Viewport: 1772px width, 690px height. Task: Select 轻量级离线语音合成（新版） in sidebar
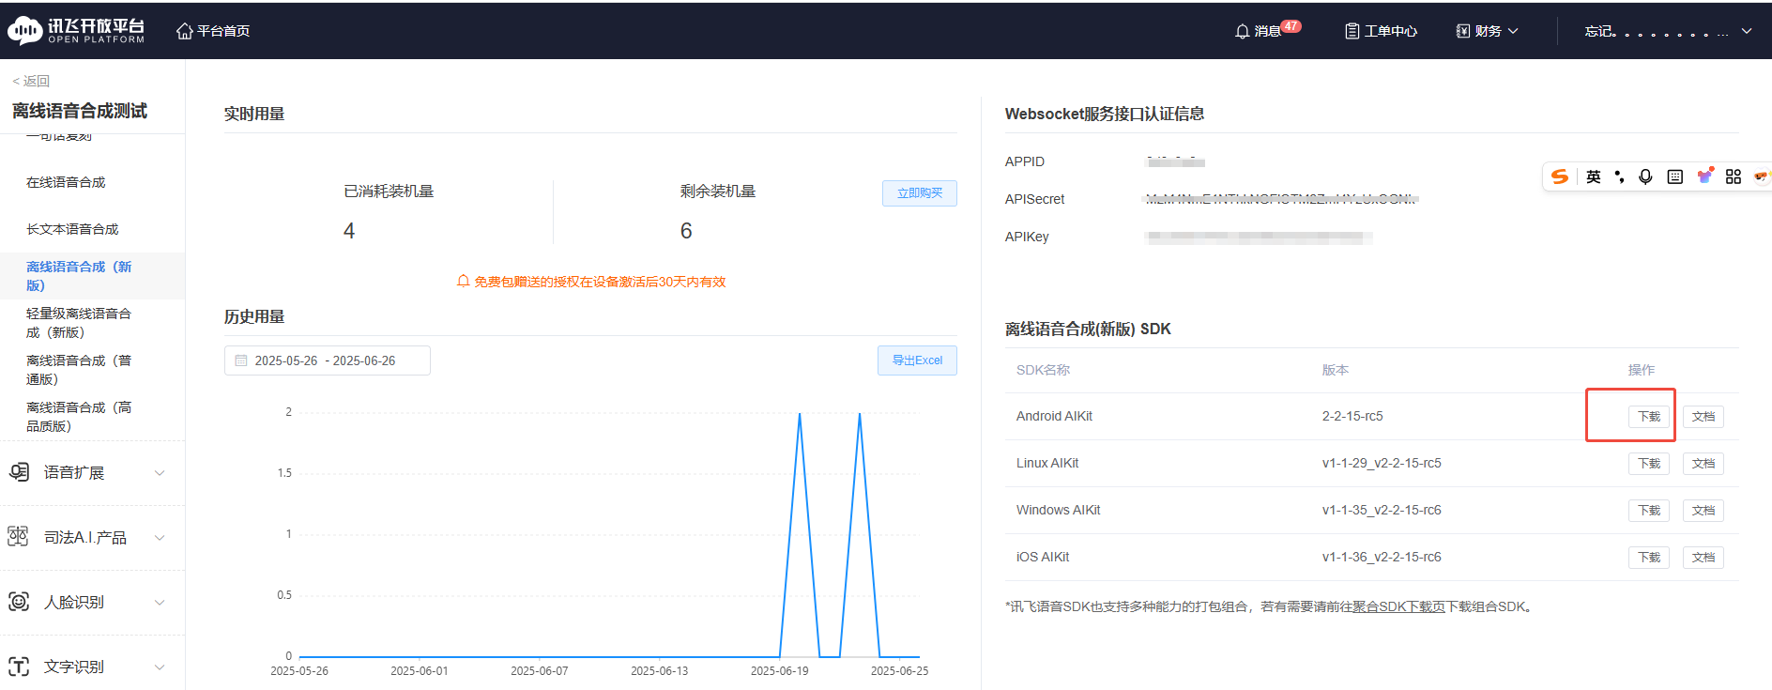(x=79, y=323)
